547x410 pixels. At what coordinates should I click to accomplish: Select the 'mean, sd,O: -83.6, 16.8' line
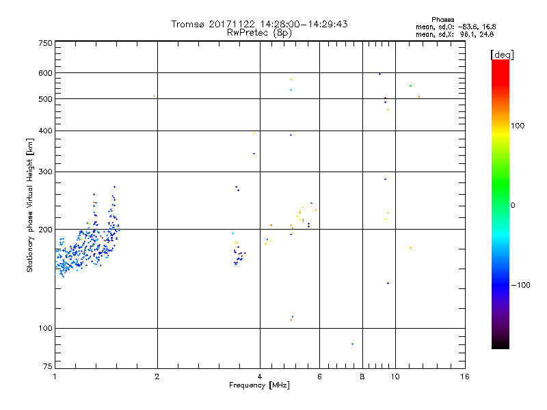[x=455, y=27]
